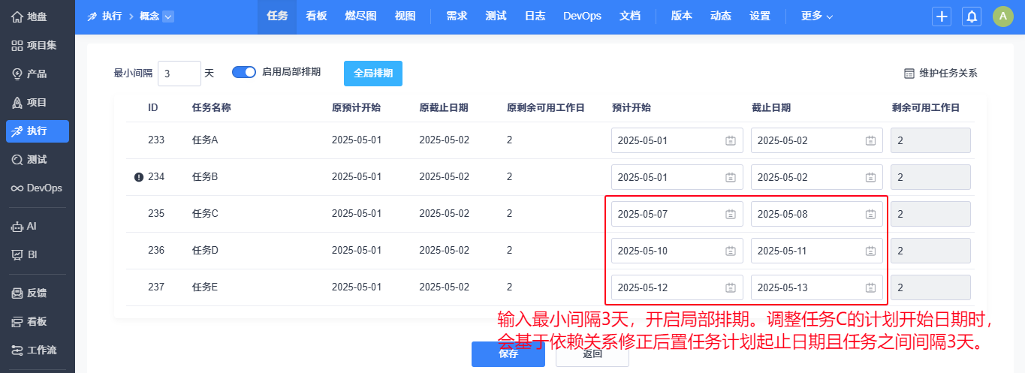Screen dimensions: 1025x373
Task: Edit 任务D 截止日期 field 2025-05-11
Action: [817, 251]
